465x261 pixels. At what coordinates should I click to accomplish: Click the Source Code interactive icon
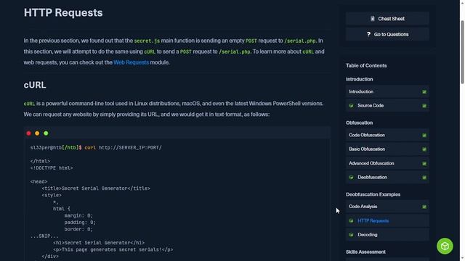351,106
